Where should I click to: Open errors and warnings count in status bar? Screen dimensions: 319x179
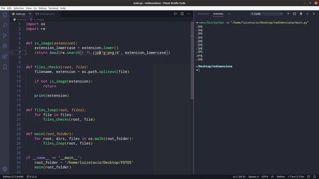tap(32, 177)
